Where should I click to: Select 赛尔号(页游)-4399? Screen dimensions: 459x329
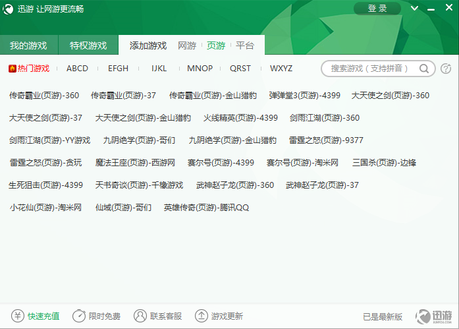tap(221, 163)
